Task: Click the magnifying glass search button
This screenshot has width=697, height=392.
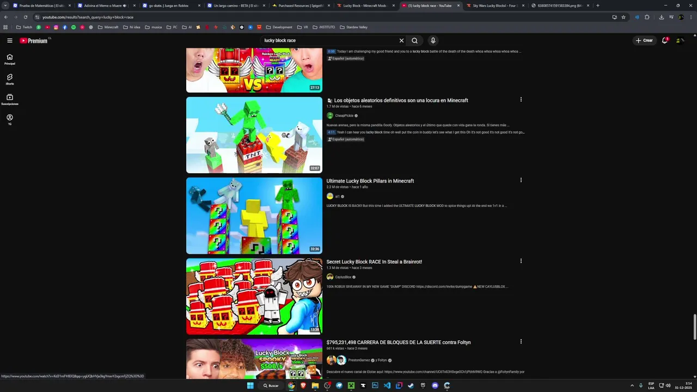Action: pyautogui.click(x=414, y=40)
